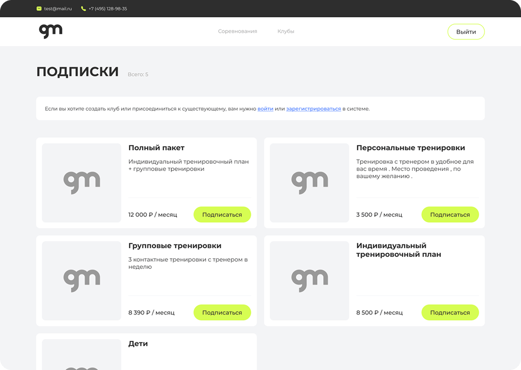Open the Дети subscription thumbnail
This screenshot has width=521, height=370.
pos(82,357)
